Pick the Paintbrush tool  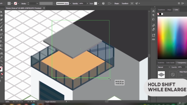click(x=1, y=27)
